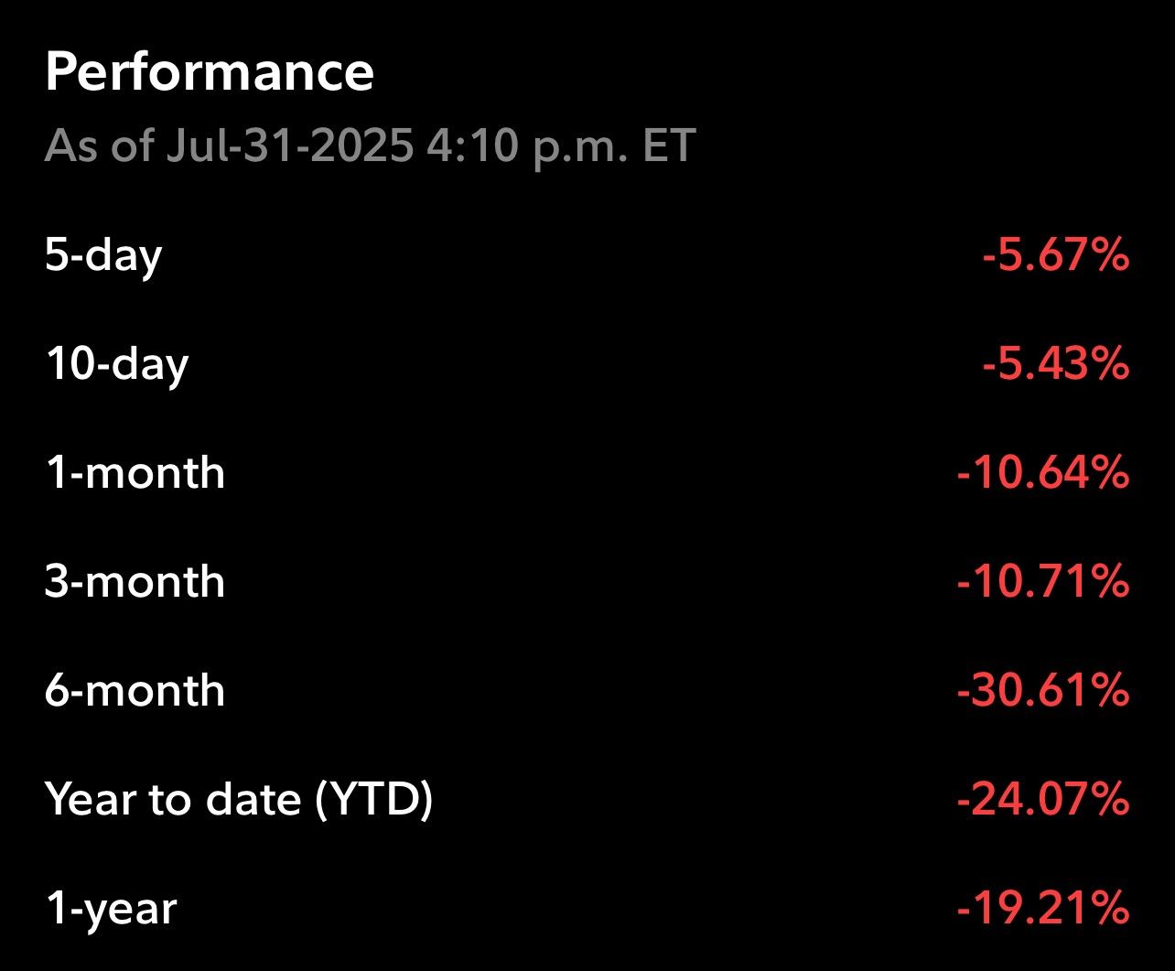
Task: Tap the -19.21% one-year value
Action: pos(1043,909)
